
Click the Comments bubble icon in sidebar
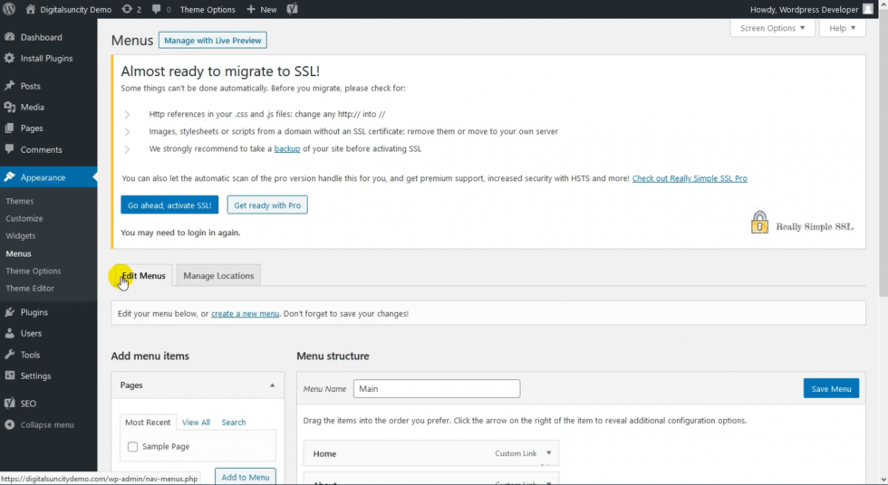click(x=10, y=149)
